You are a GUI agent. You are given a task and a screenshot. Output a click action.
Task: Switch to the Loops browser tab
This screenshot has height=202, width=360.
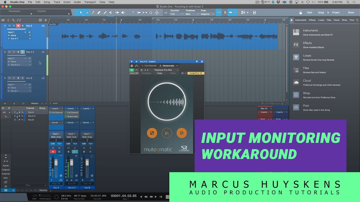coord(321,20)
